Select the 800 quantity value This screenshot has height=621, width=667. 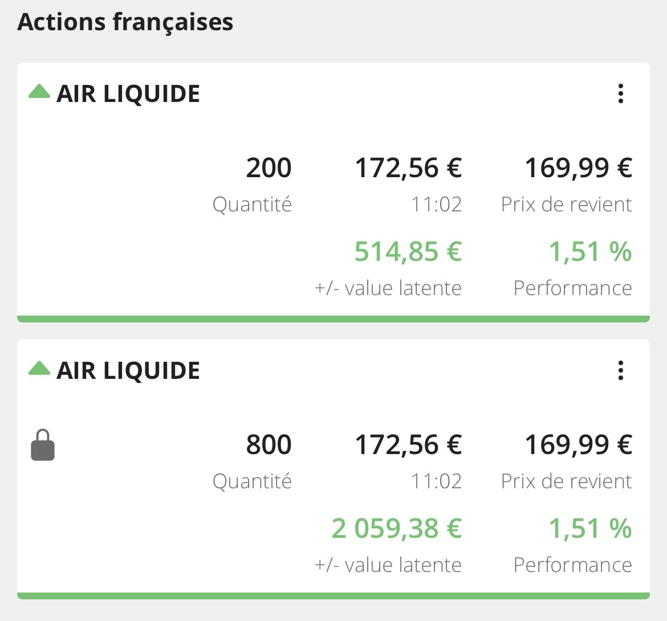click(x=269, y=445)
